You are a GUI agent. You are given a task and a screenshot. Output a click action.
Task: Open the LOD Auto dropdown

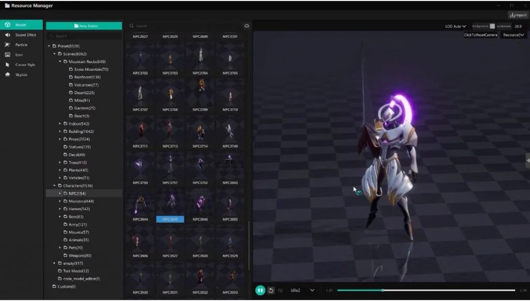click(454, 26)
